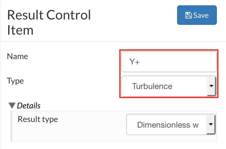Click the Details section label

[x=29, y=106]
